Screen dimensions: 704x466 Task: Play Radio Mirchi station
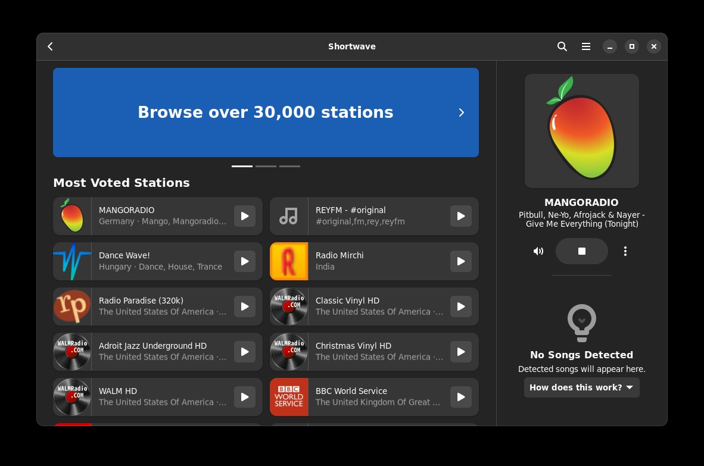(461, 261)
